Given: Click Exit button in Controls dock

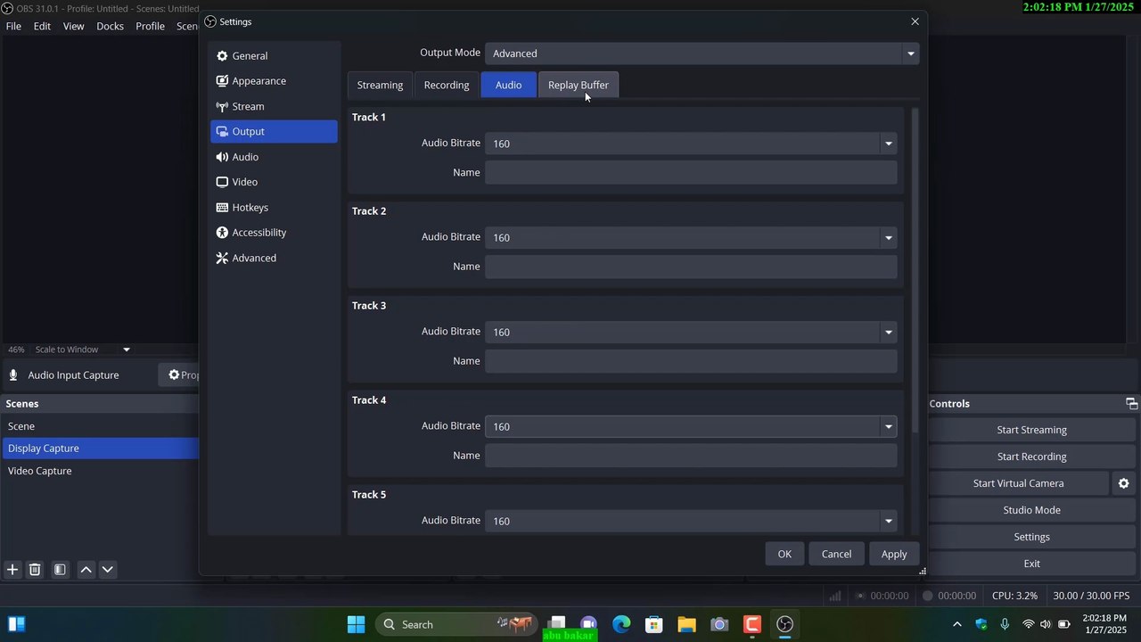Looking at the screenshot, I should 1031,564.
